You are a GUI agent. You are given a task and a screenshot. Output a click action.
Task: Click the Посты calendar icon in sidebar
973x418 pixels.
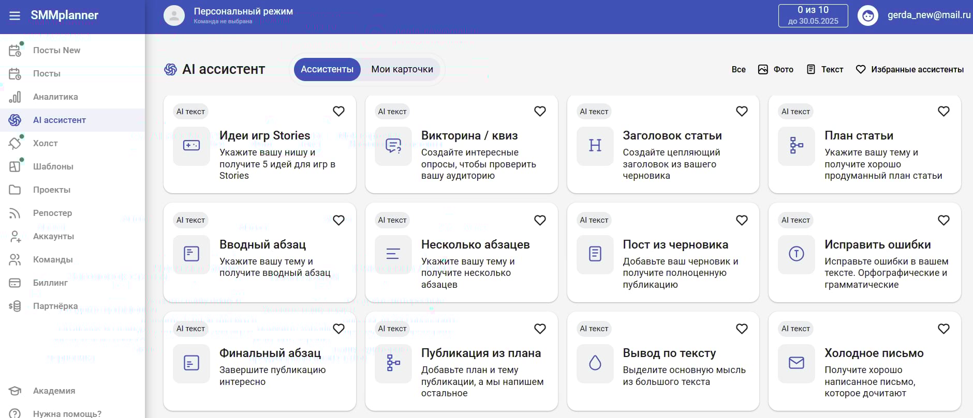pos(15,74)
